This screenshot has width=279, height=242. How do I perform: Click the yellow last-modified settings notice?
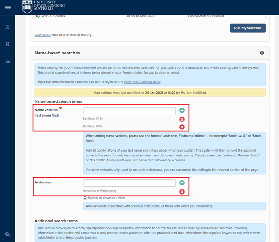(x=150, y=93)
